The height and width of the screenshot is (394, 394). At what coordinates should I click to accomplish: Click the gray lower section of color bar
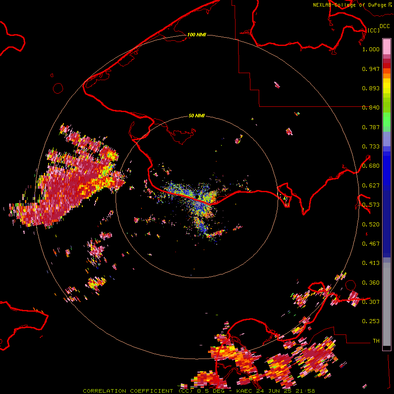click(387, 304)
